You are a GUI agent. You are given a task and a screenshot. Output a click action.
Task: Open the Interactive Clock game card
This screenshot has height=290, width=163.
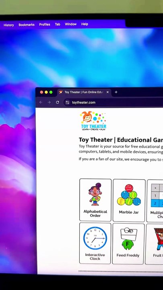[95, 243]
